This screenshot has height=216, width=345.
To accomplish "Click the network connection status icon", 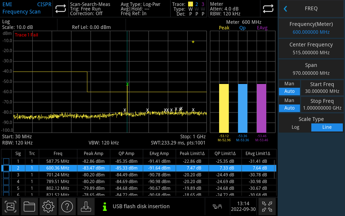I will pos(217,206).
